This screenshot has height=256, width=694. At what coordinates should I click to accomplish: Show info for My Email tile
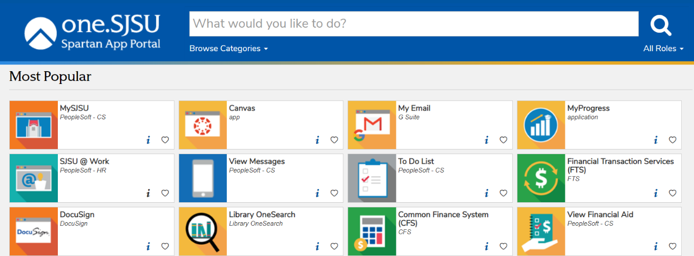(487, 140)
